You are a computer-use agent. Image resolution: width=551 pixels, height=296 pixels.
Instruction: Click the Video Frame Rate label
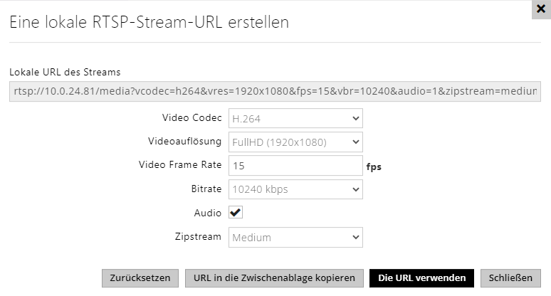180,165
